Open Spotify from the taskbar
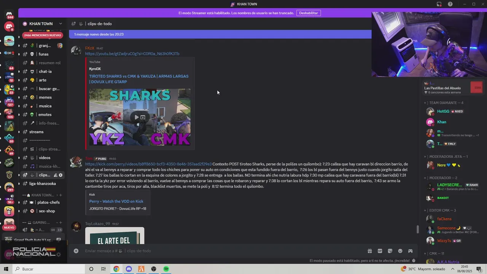Image resolution: width=487 pixels, height=274 pixels. coord(166,269)
